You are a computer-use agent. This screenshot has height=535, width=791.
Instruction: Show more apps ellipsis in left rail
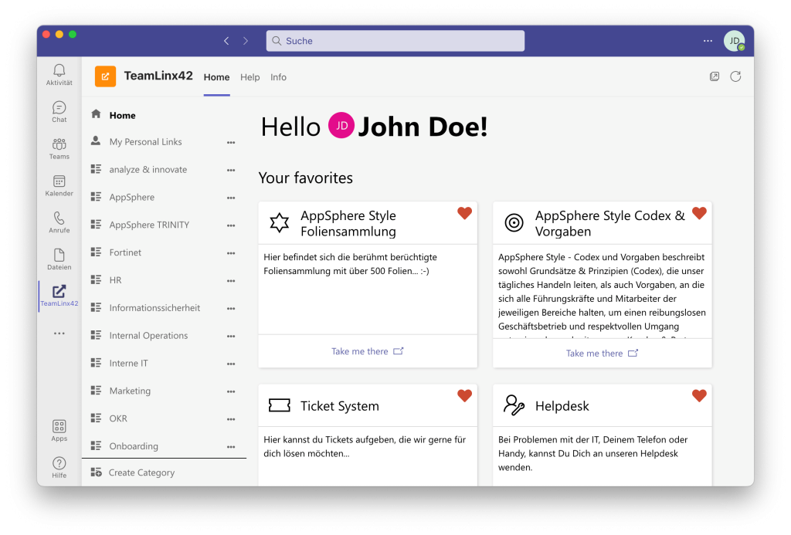point(59,334)
